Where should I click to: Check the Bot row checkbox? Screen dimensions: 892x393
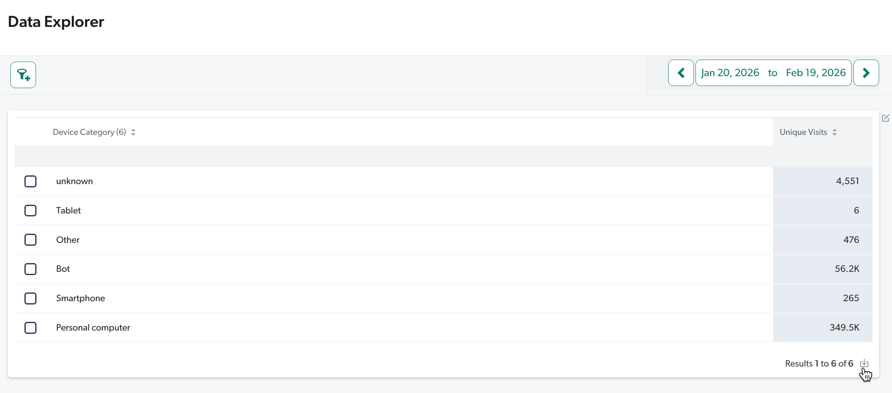(x=31, y=269)
